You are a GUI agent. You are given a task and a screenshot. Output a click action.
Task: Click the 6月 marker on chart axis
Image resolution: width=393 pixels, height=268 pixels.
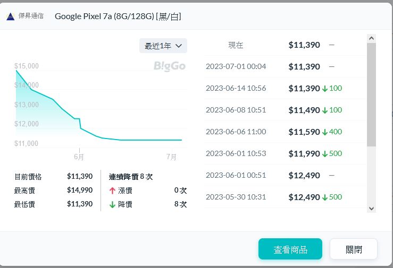click(x=79, y=157)
